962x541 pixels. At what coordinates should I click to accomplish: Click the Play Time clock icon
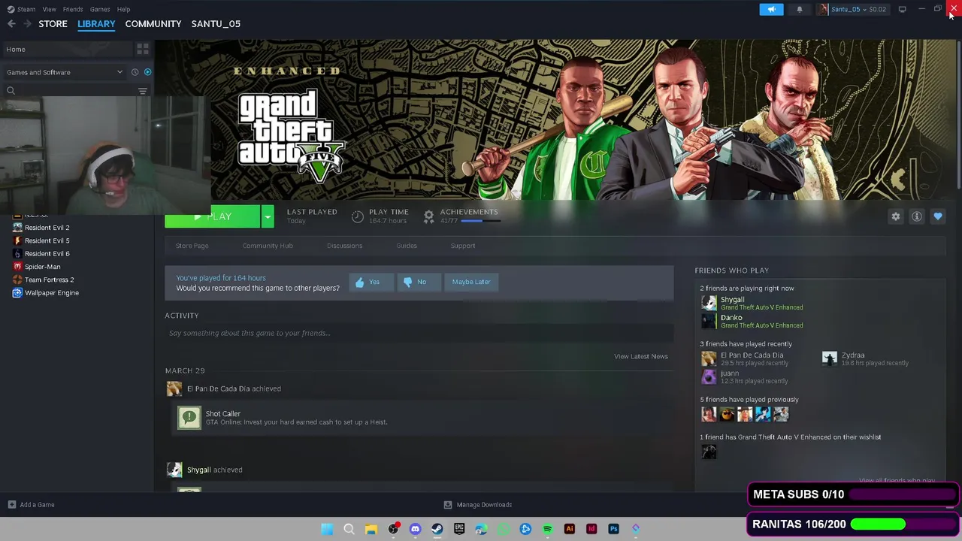tap(358, 216)
